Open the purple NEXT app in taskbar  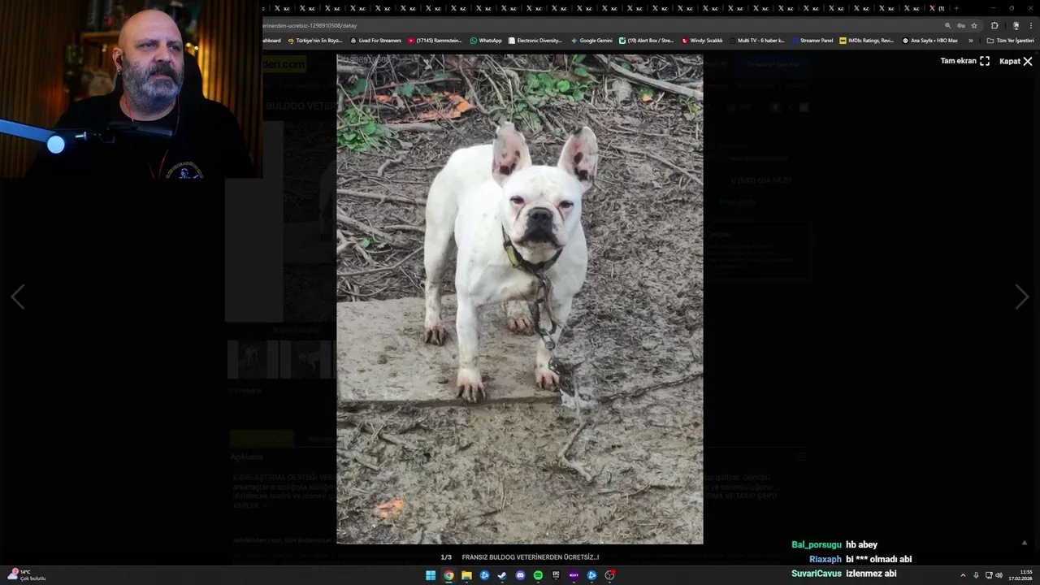[574, 575]
